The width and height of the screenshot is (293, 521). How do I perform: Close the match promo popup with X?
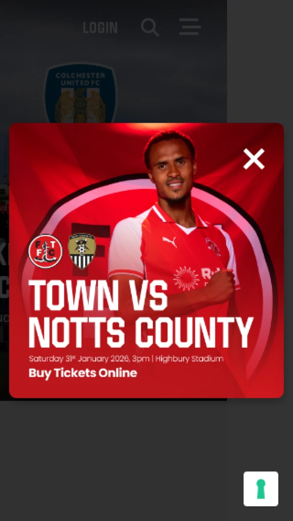click(254, 159)
